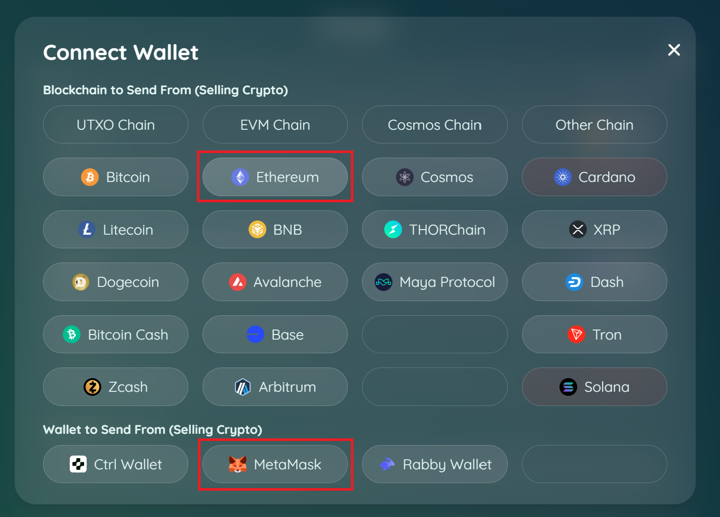Click the Cardano logo icon
This screenshot has height=517, width=720.
[x=563, y=177]
